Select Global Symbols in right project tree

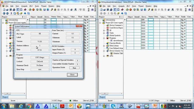(x=115, y=35)
